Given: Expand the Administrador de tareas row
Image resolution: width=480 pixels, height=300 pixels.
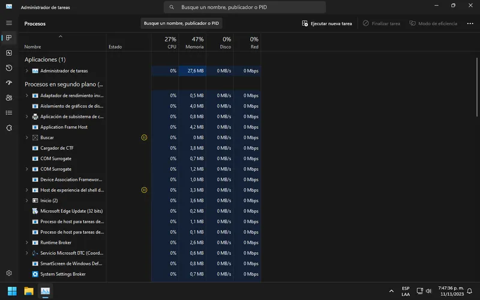Looking at the screenshot, I should coord(27,71).
